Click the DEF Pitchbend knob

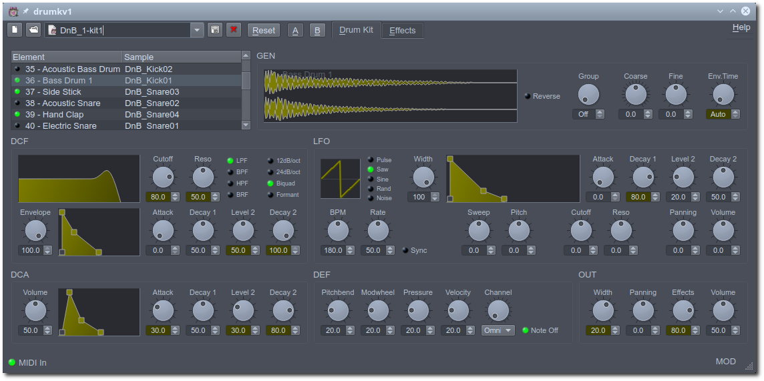pyautogui.click(x=338, y=310)
